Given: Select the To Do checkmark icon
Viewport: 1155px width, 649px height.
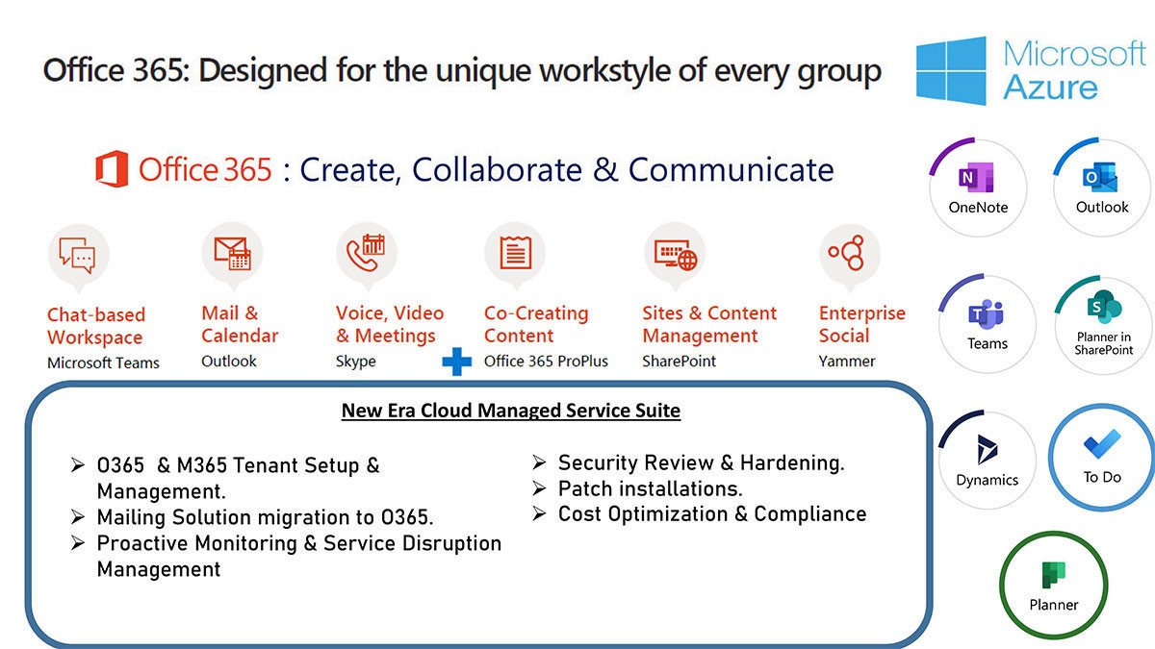Looking at the screenshot, I should tap(1102, 444).
